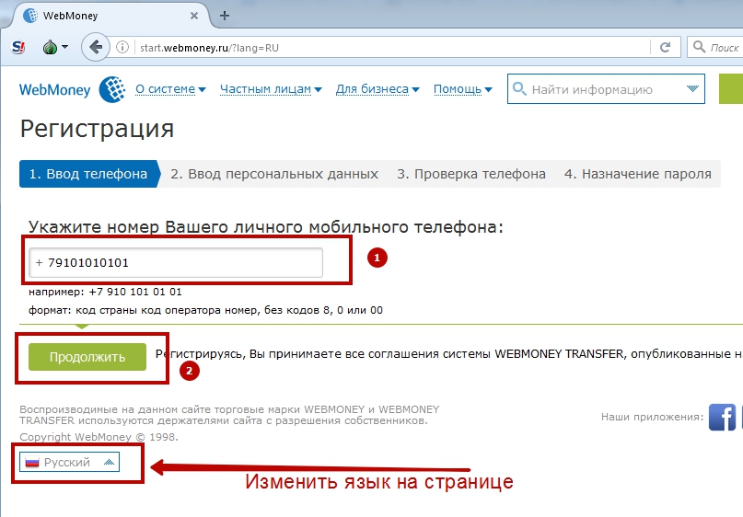The image size is (743, 517).
Task: Open the Частным лицам menu
Action: pos(271,89)
